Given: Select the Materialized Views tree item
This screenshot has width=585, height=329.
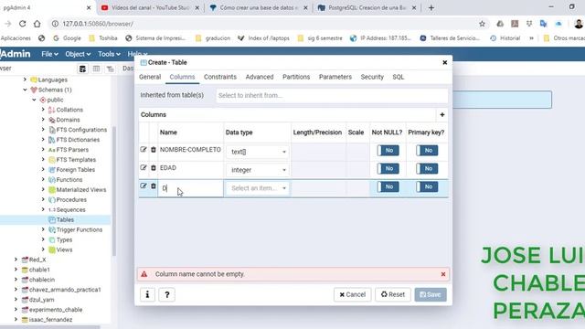Looking at the screenshot, I should coord(81,189).
